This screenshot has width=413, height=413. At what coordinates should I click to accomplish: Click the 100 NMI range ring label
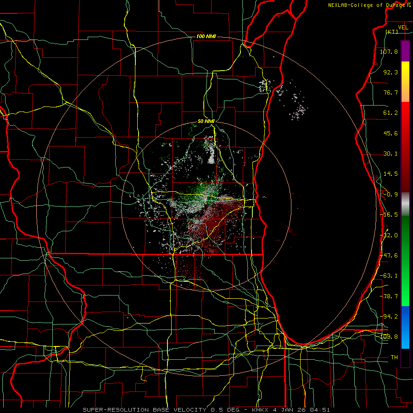[206, 36]
